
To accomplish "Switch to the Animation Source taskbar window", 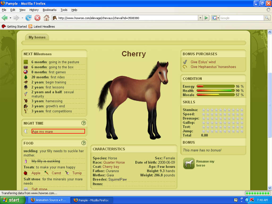I will (x=49, y=200).
